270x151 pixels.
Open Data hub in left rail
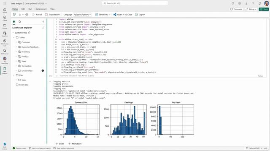point(5,34)
